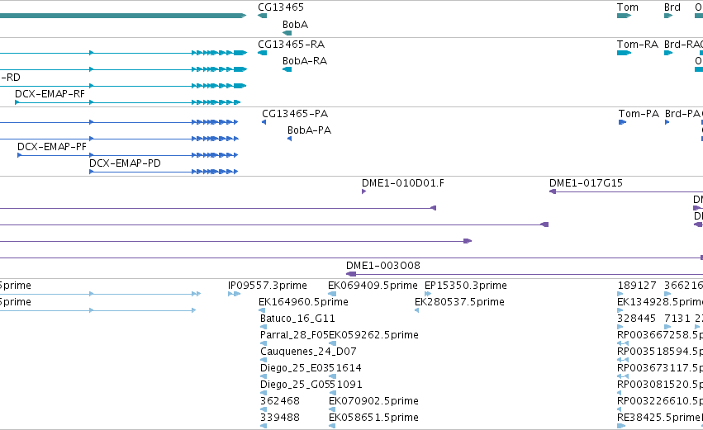Select the BobA-PA protein label
Screen dimensions: 703x430
click(309, 130)
